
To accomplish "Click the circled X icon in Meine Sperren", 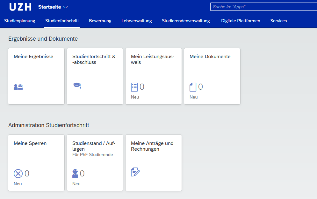I will point(18,174).
